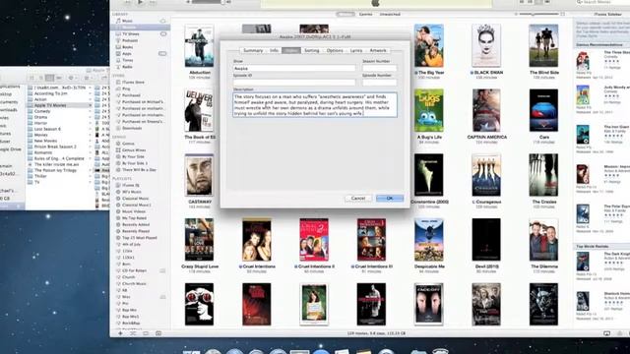
Task: Toggle shuffle at the iTunes window bottom
Action: 133,333
